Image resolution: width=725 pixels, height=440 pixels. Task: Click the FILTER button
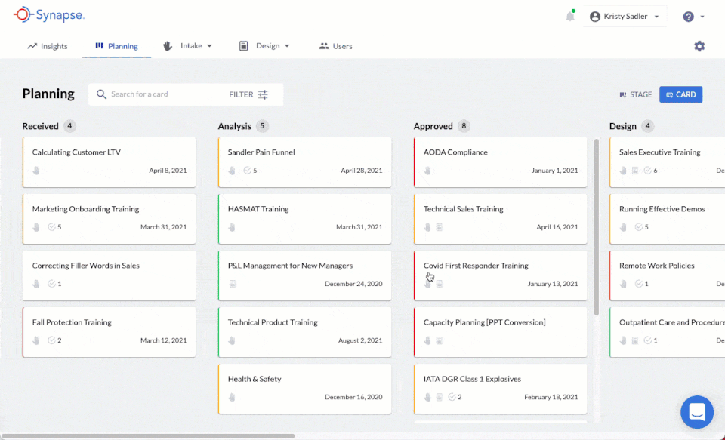pyautogui.click(x=248, y=94)
